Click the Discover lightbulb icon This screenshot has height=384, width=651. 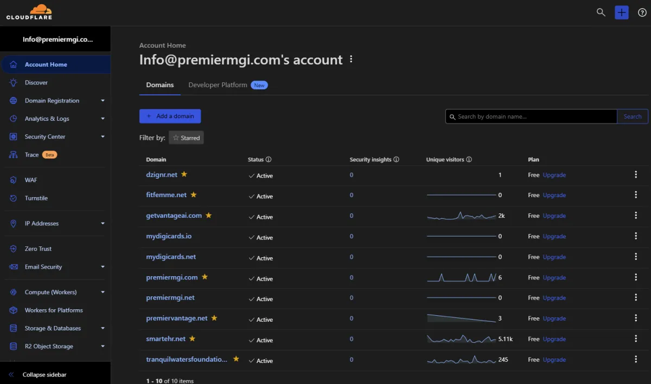[x=14, y=82]
